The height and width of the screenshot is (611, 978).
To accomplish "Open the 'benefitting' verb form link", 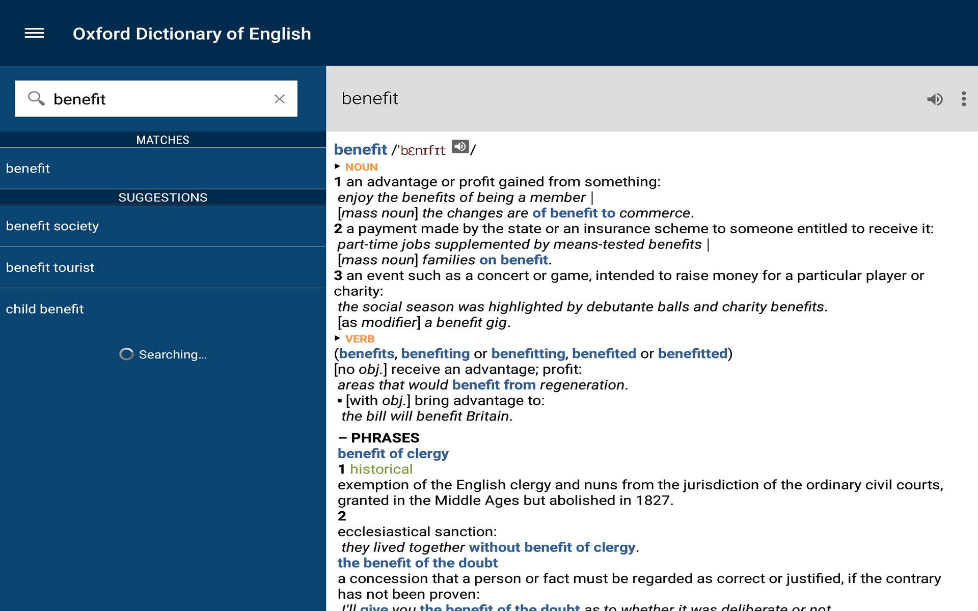I will 528,353.
